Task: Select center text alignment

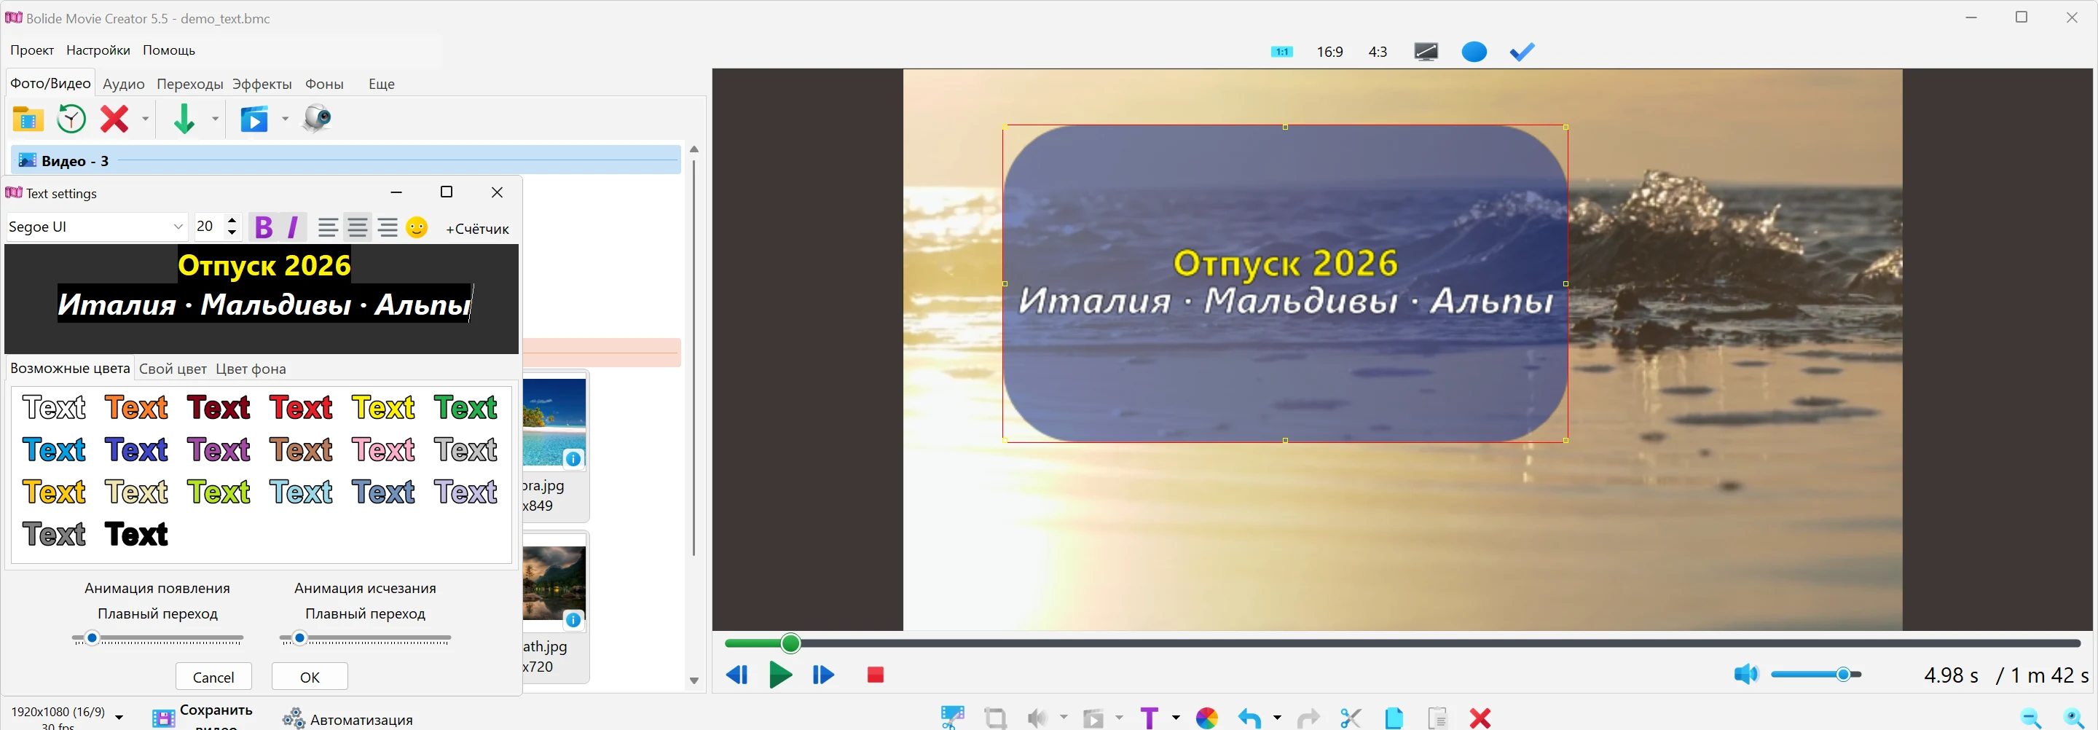Action: [358, 227]
